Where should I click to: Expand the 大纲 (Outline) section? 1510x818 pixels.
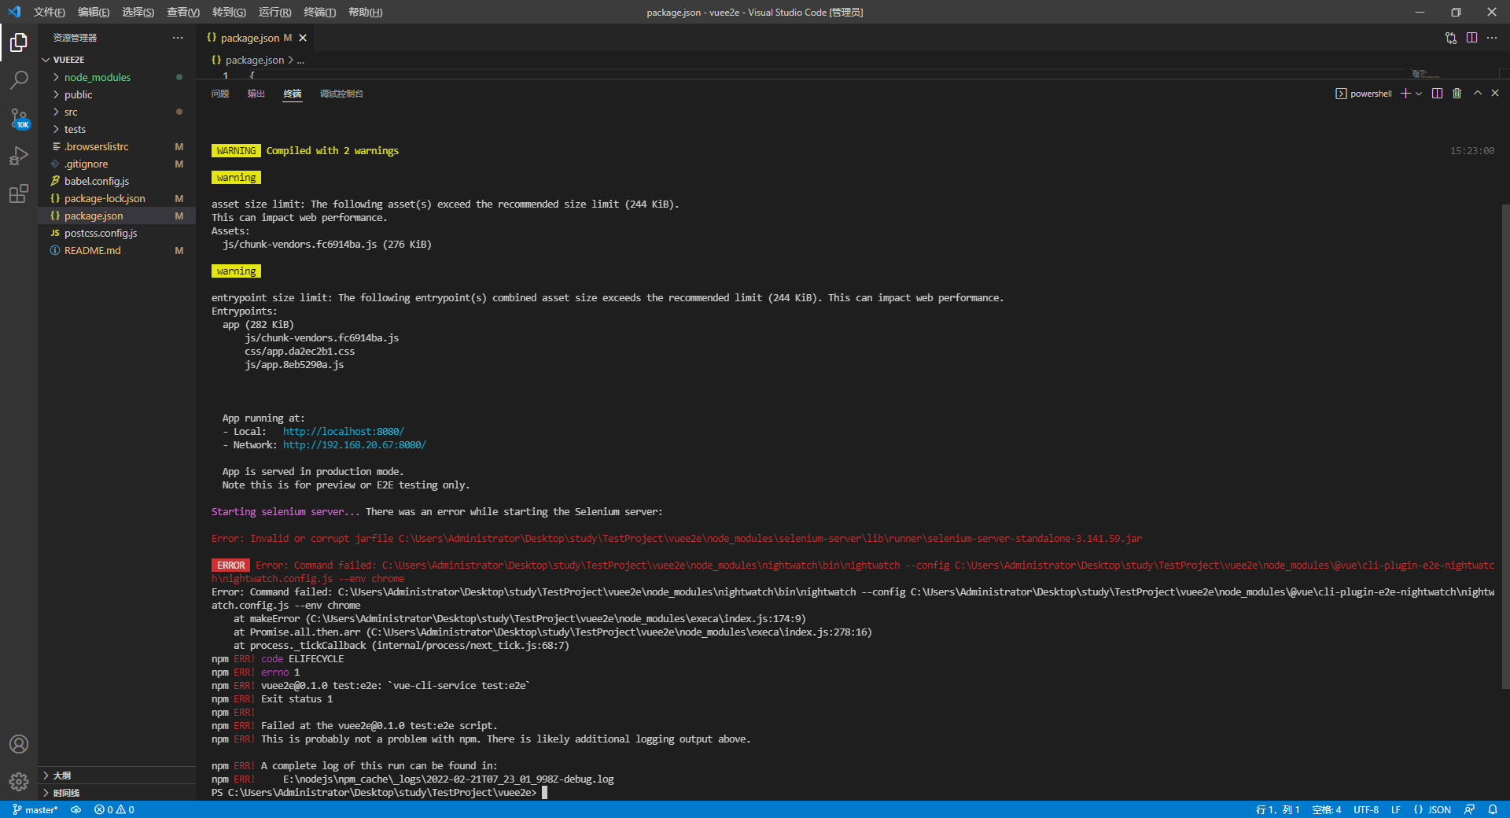[116, 776]
